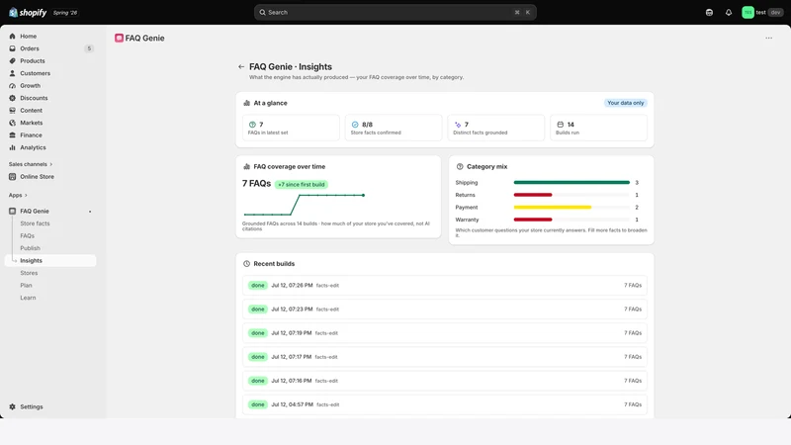Click the Shipping category bar
This screenshot has width=791, height=445.
click(571, 183)
